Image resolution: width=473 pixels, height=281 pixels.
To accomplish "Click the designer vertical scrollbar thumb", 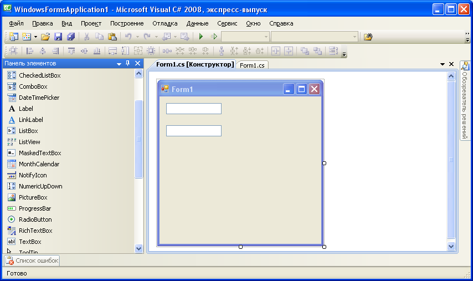I will [x=451, y=160].
